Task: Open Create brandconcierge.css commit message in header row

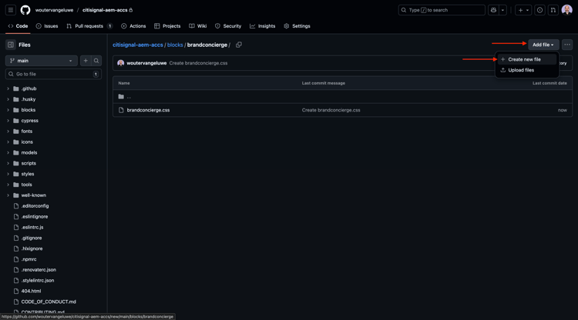Action: (x=198, y=63)
